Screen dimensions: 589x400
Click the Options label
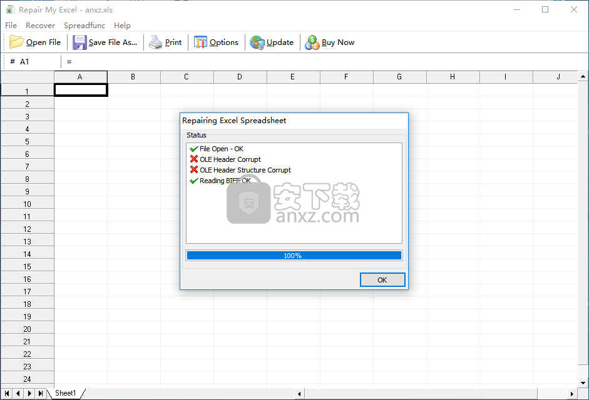tap(224, 42)
